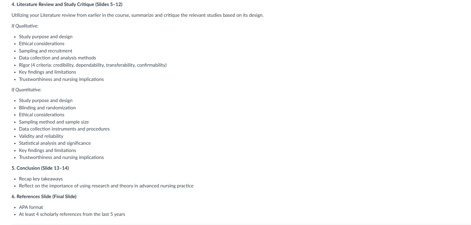Screen dimensions: 471x225
Task: Click the Literature Review and Study Critique heading
Action: pos(67,5)
